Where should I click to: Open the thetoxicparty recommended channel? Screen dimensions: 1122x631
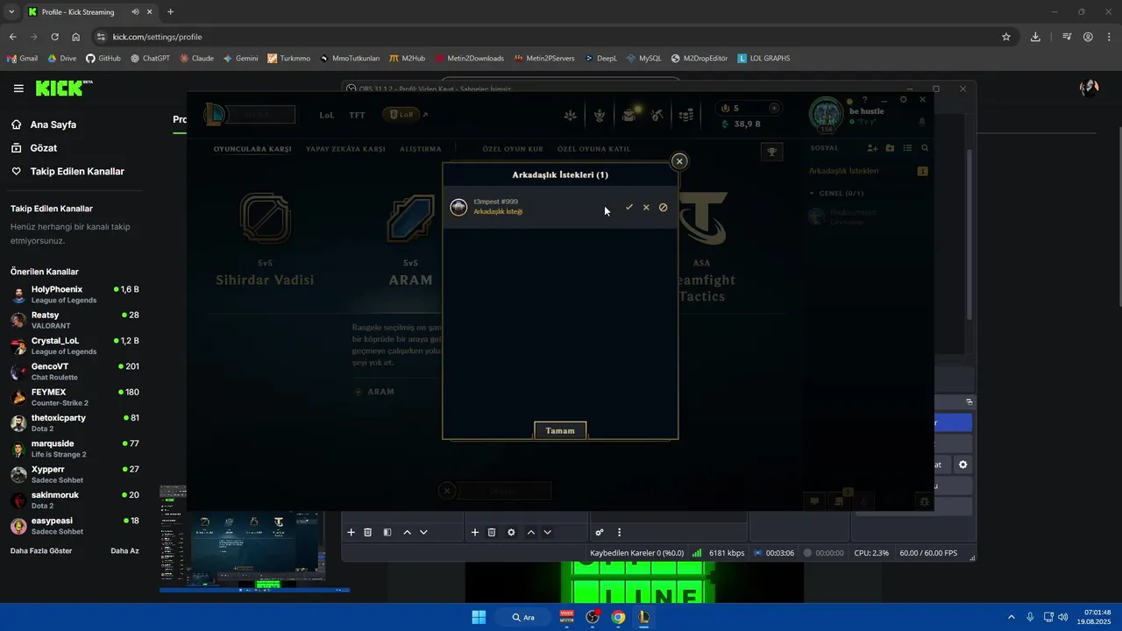75,423
